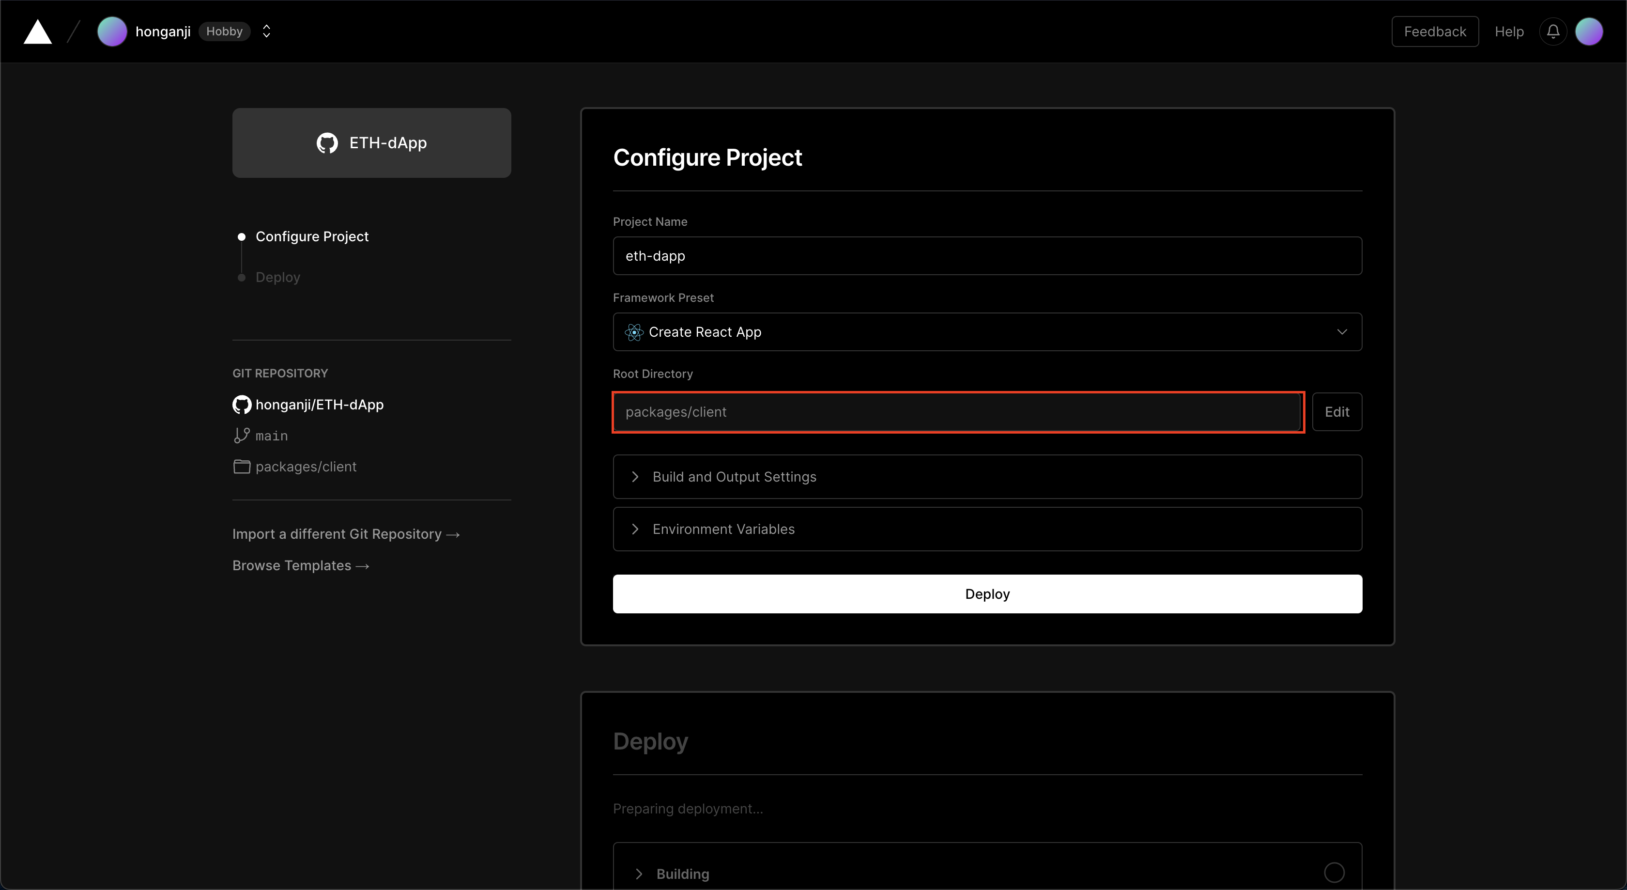This screenshot has width=1627, height=890.
Task: Open notifications bell icon
Action: tap(1553, 31)
